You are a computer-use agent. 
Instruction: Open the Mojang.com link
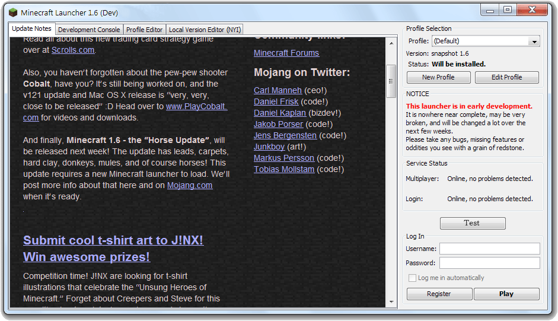(x=190, y=185)
